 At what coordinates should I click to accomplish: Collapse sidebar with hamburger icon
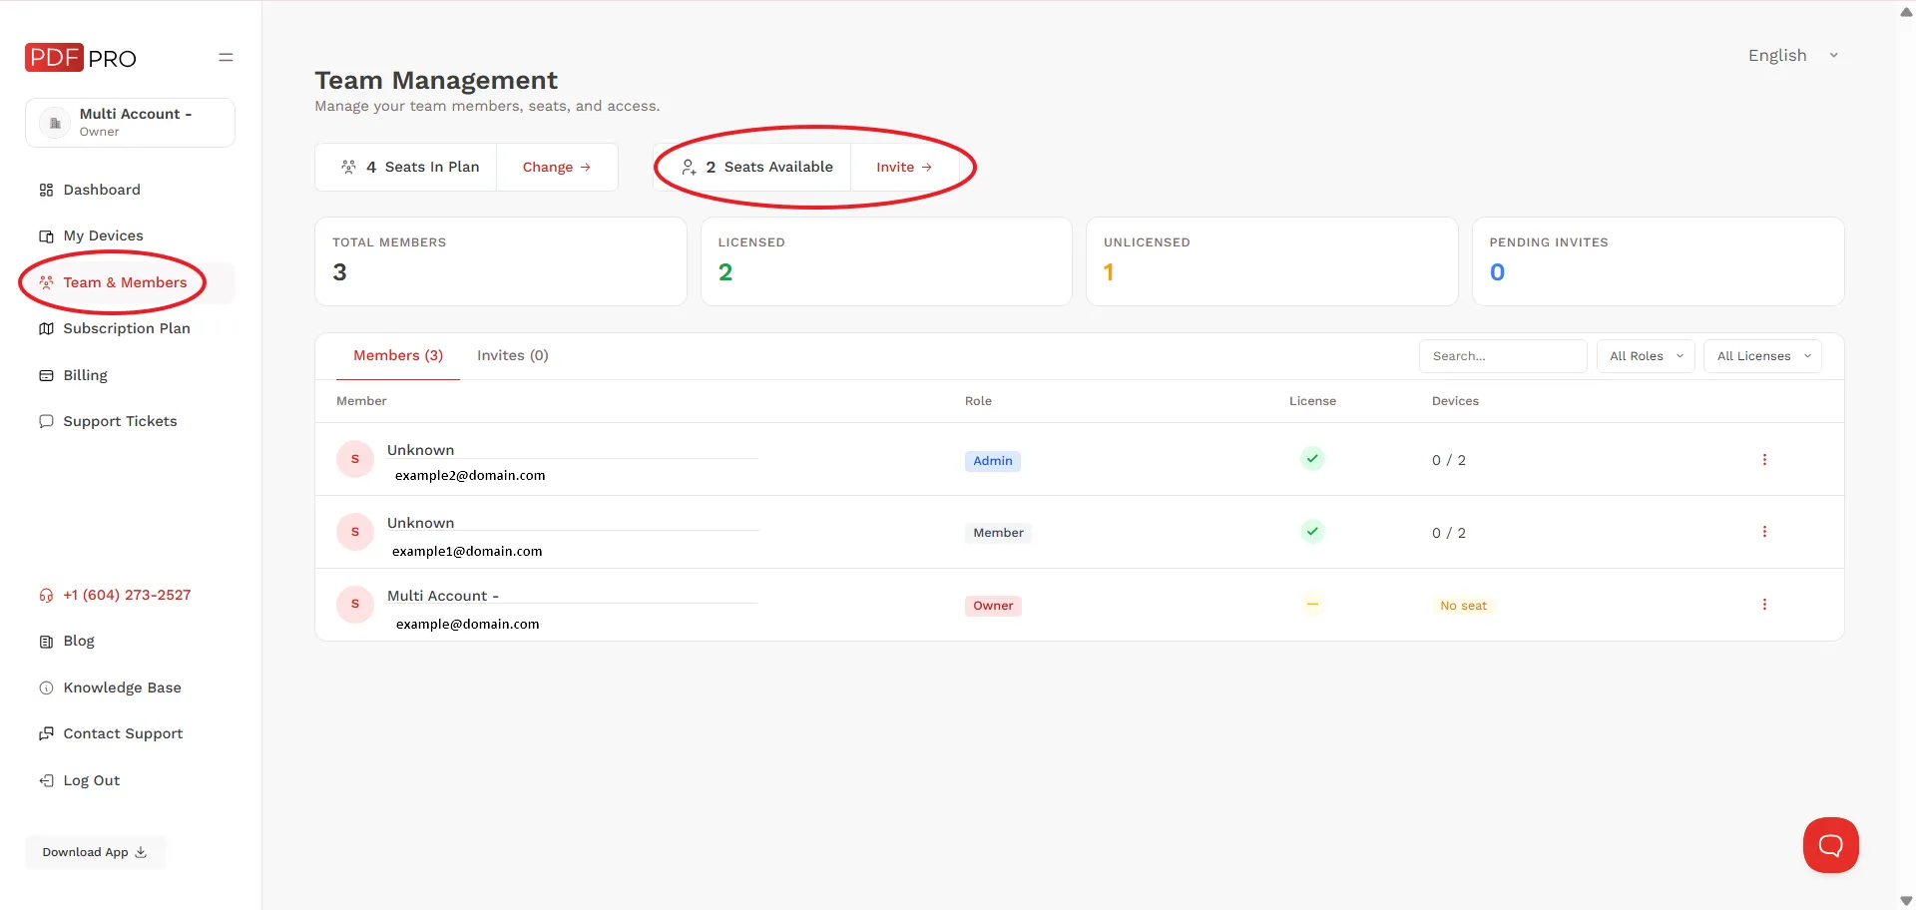click(x=226, y=58)
